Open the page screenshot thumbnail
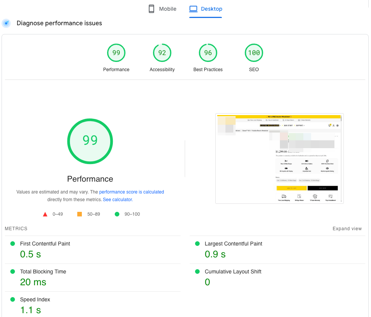Screen dimensions: 371x317 [279, 158]
